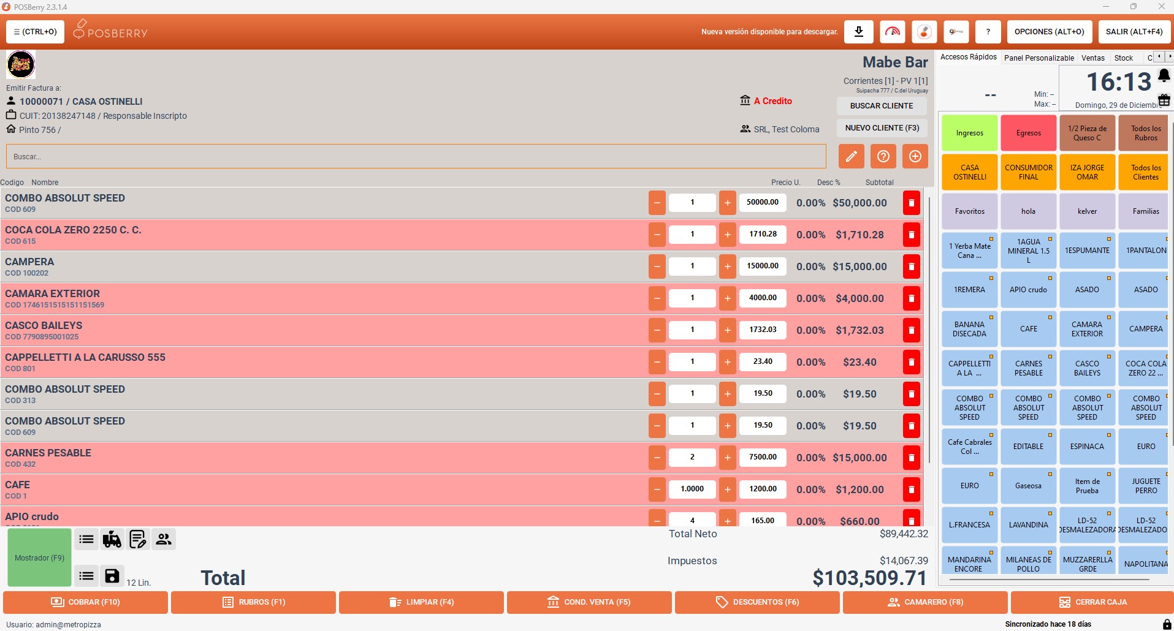Expand Todos los Rubros quick access tile
This screenshot has height=631, width=1174.
point(1145,133)
